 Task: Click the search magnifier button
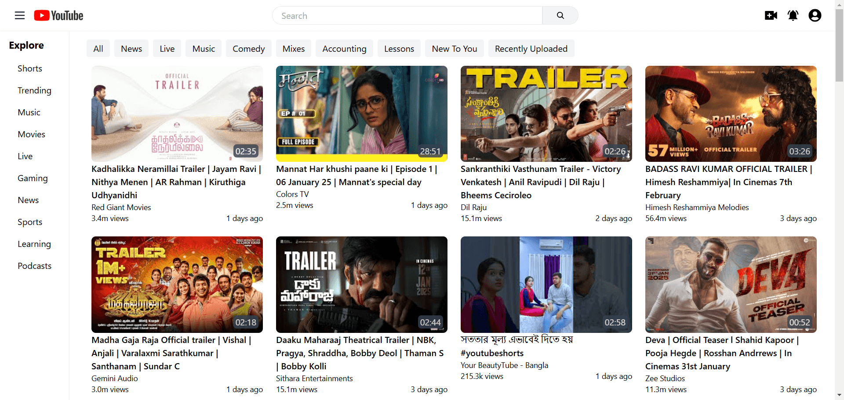click(560, 15)
